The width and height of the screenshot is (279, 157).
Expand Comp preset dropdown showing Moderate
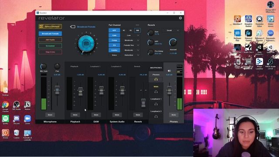131,40
